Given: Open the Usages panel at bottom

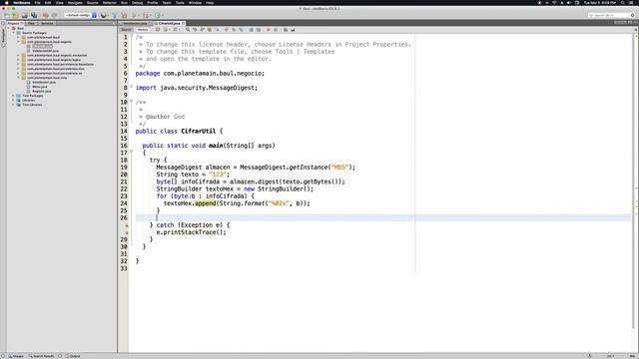Looking at the screenshot, I should pyautogui.click(x=16, y=356).
